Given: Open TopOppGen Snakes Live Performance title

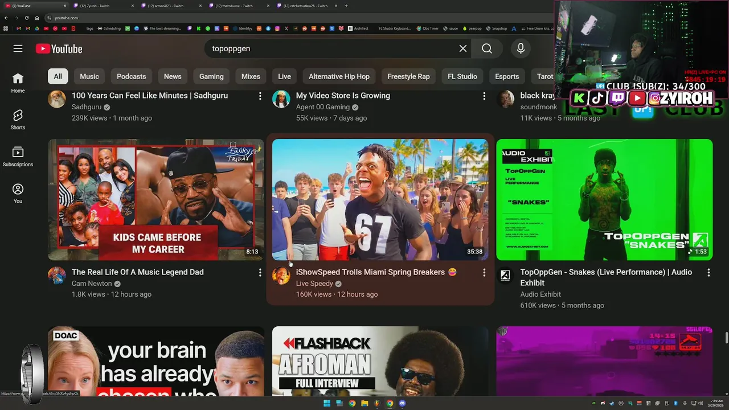Looking at the screenshot, I should 606,277.
